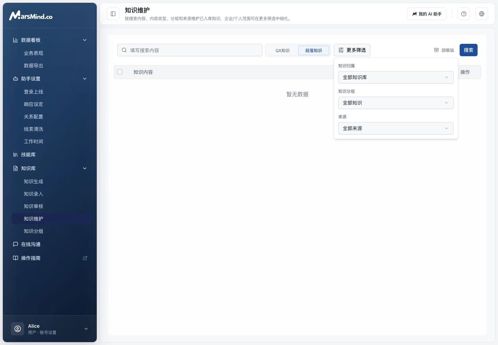
Task: Open 关系配置 menu item
Action: tap(51, 117)
